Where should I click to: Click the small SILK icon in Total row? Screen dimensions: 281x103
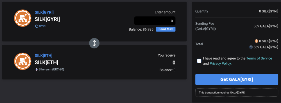[257, 41]
